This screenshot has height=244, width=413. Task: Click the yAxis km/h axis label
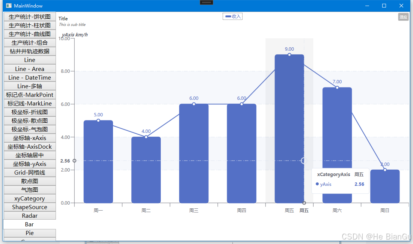tap(75, 35)
